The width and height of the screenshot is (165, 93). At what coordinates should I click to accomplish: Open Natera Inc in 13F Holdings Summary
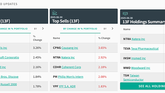click(138, 39)
